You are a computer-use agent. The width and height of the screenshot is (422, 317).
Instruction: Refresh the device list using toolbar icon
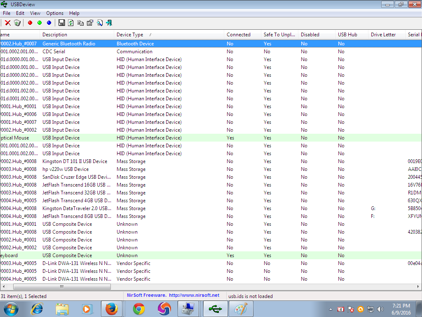(71, 23)
